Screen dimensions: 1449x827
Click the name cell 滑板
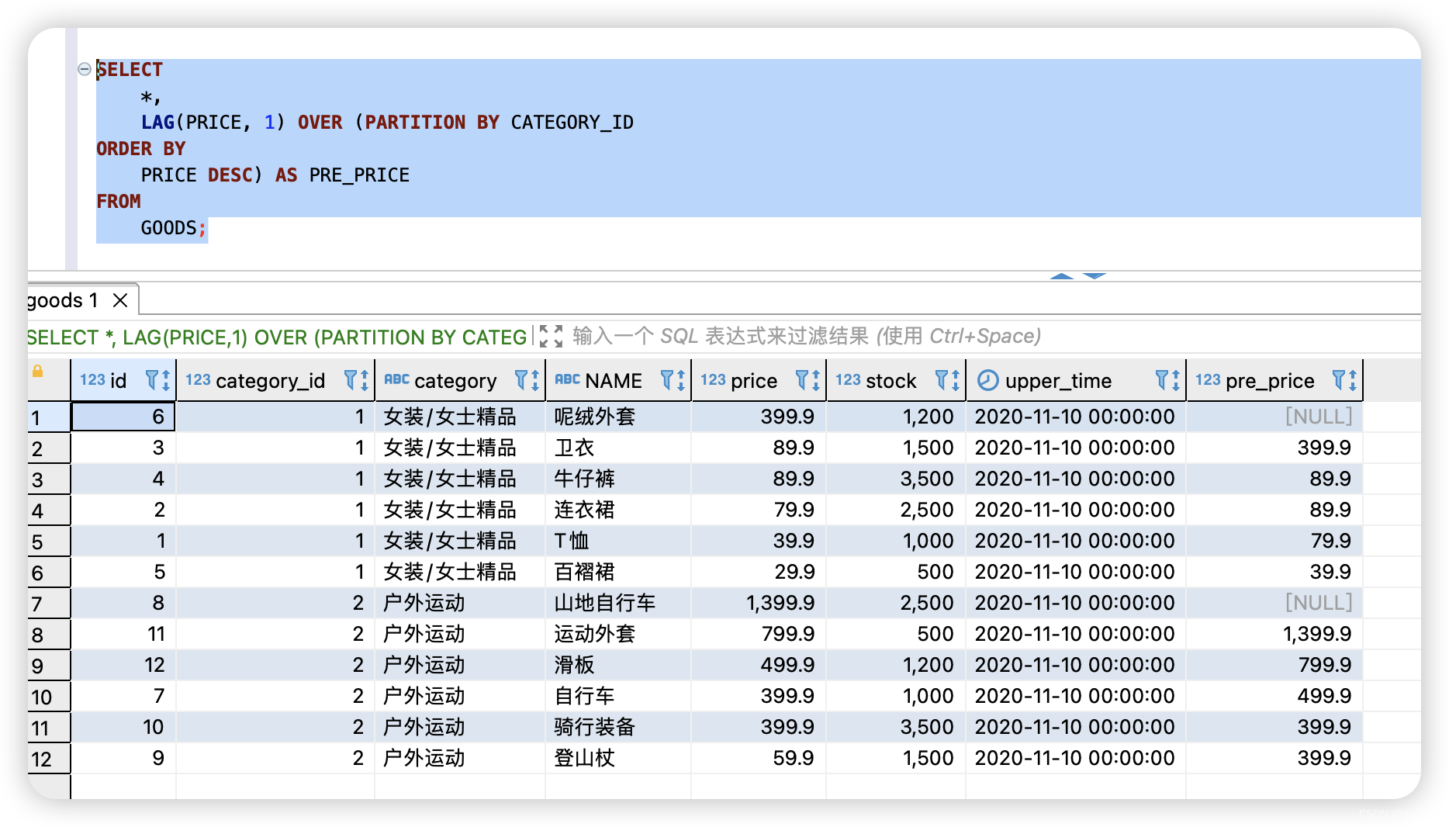click(617, 665)
